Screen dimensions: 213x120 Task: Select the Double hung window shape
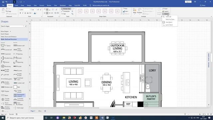tap(7, 58)
